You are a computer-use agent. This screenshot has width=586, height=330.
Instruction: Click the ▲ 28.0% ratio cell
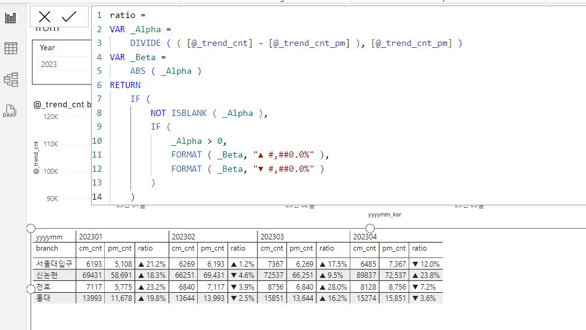[334, 287]
